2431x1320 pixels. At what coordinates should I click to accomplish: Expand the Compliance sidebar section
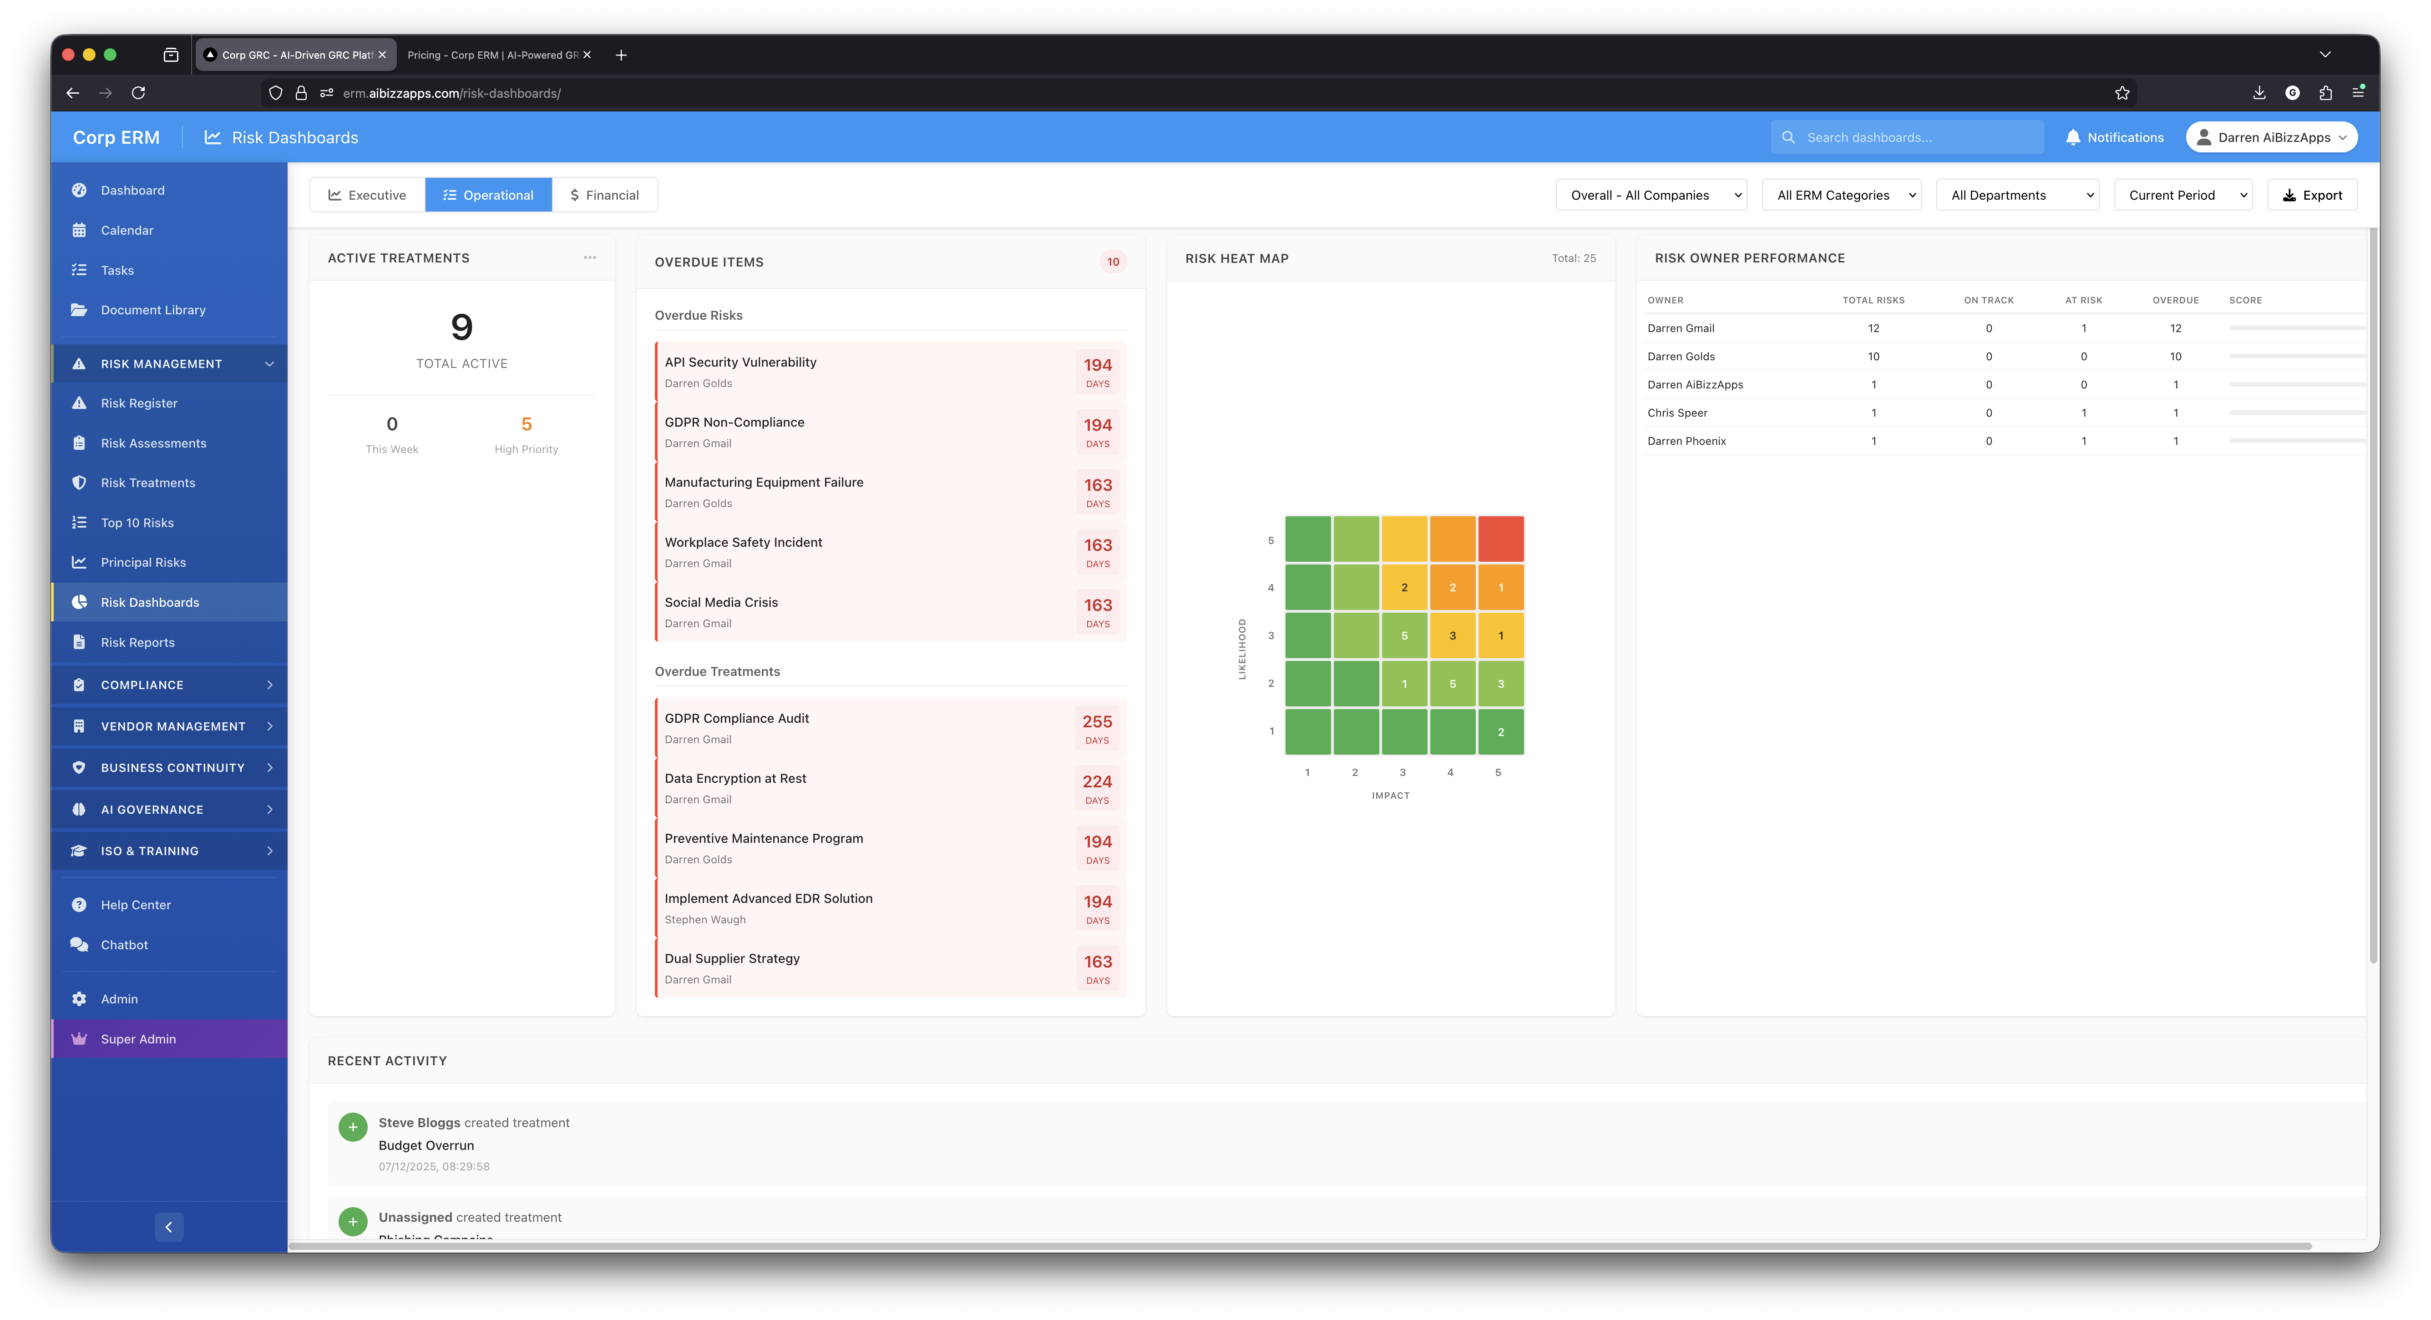[142, 685]
